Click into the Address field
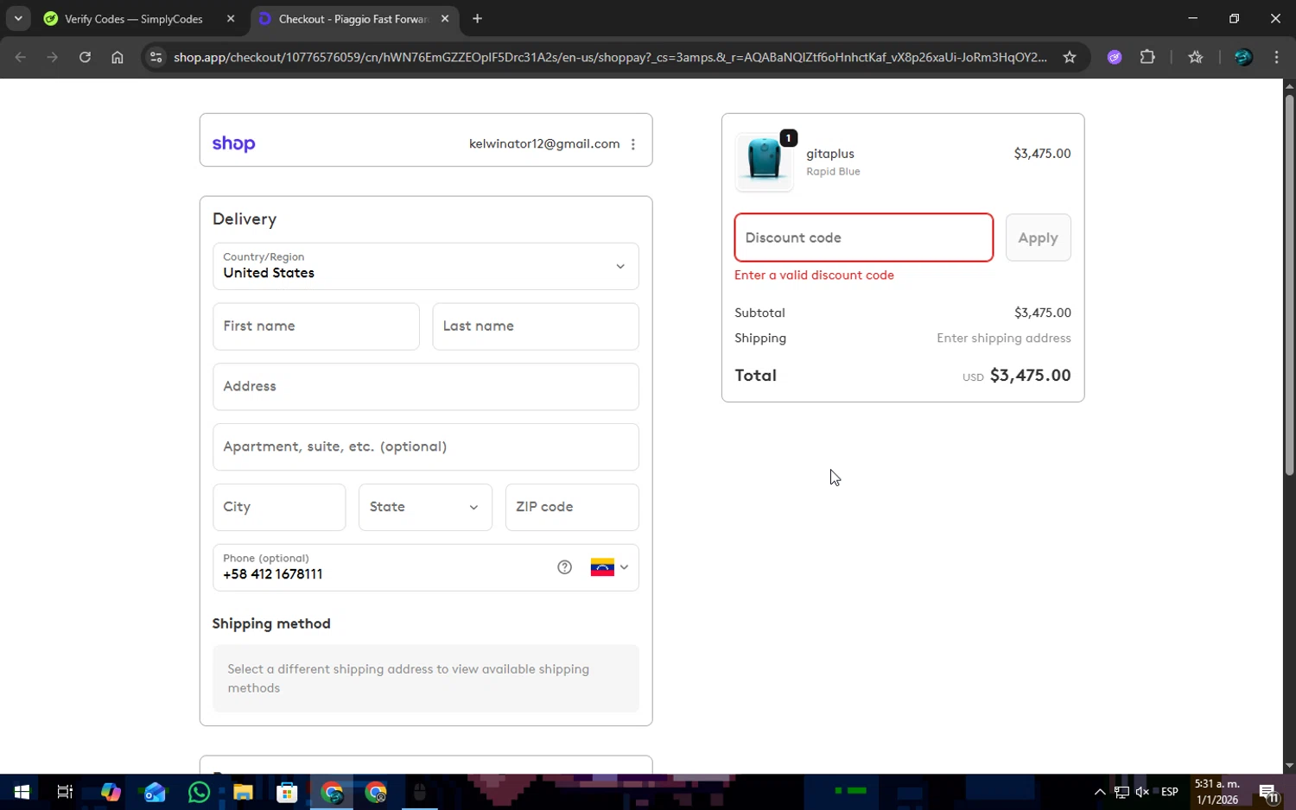The height and width of the screenshot is (810, 1296). [x=426, y=387]
